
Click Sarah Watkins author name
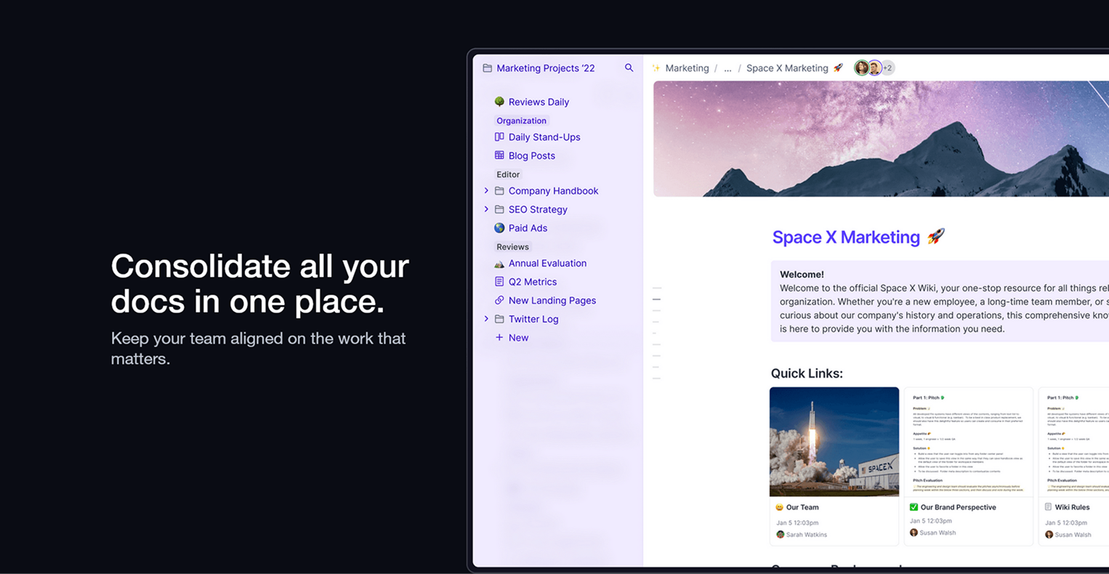click(x=807, y=535)
